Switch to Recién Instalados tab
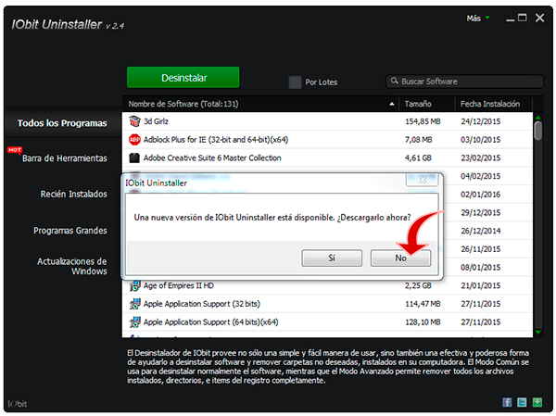The height and width of the screenshot is (416, 556). pos(73,195)
